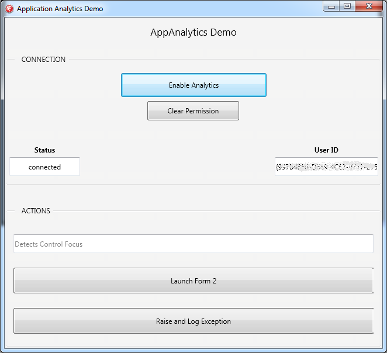
Task: Click the Enable Analytics button
Action: coord(193,85)
